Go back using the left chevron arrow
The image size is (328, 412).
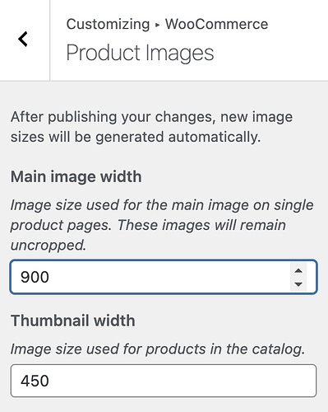(x=23, y=40)
